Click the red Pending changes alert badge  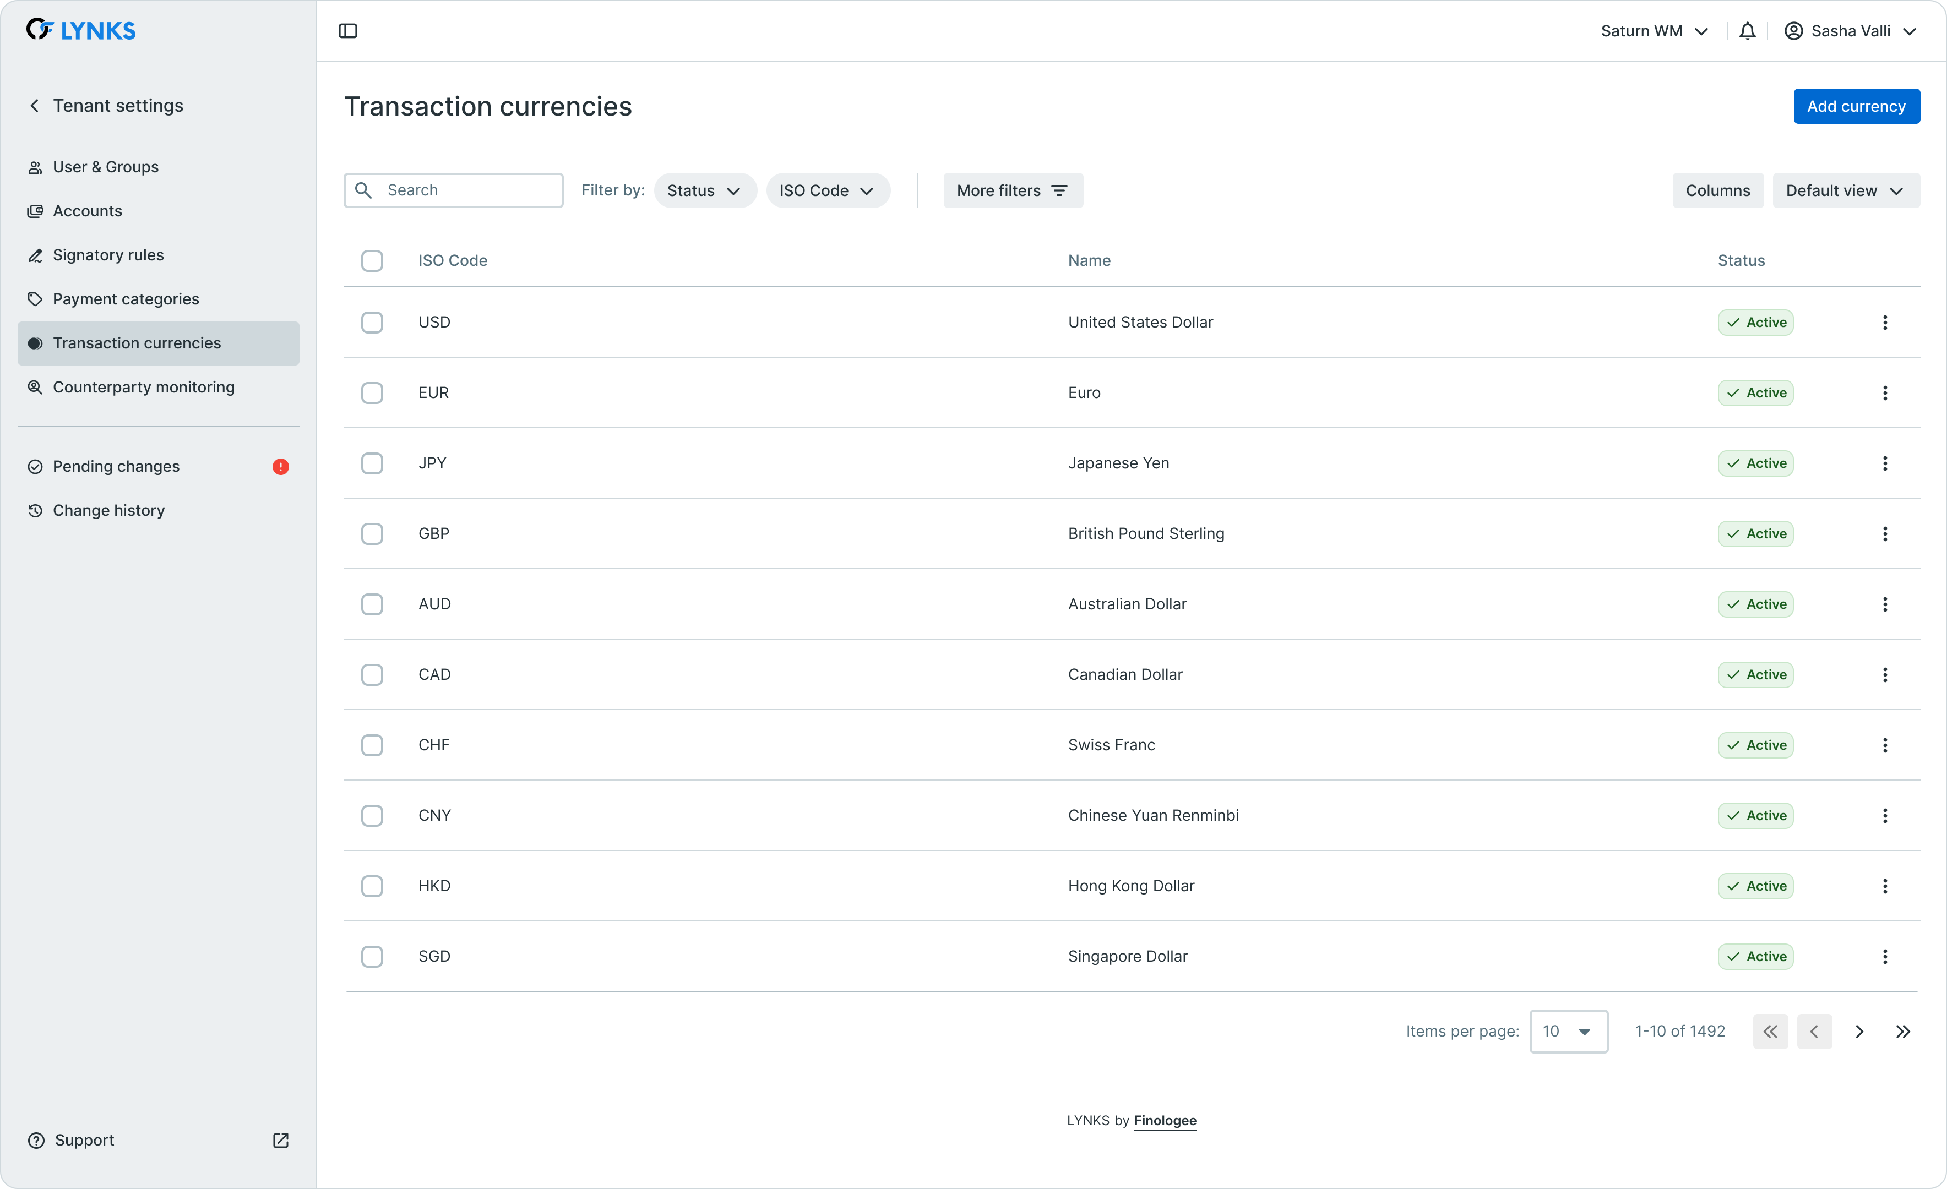(x=280, y=467)
